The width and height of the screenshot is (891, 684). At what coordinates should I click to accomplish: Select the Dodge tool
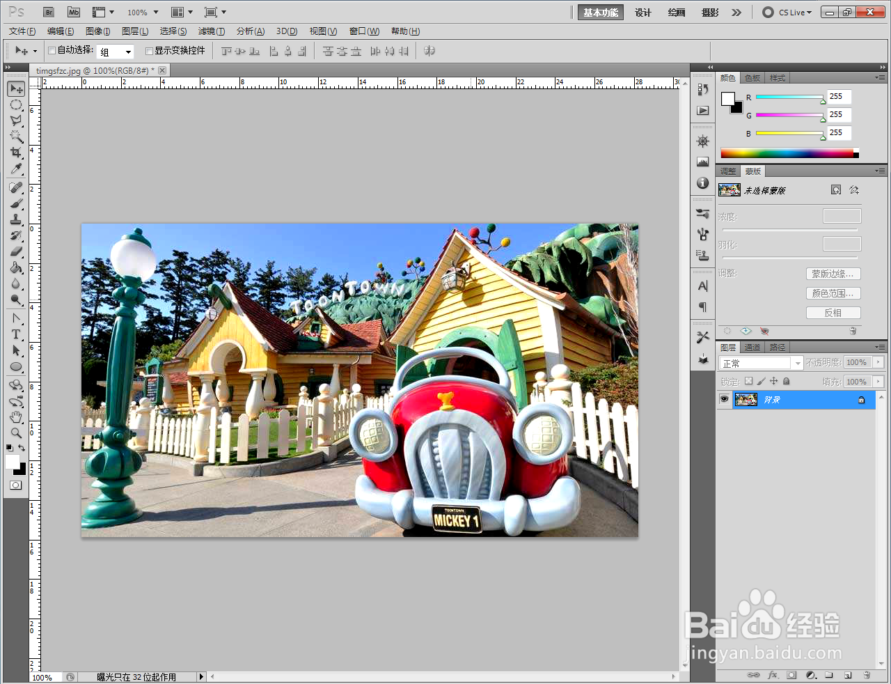tap(16, 300)
